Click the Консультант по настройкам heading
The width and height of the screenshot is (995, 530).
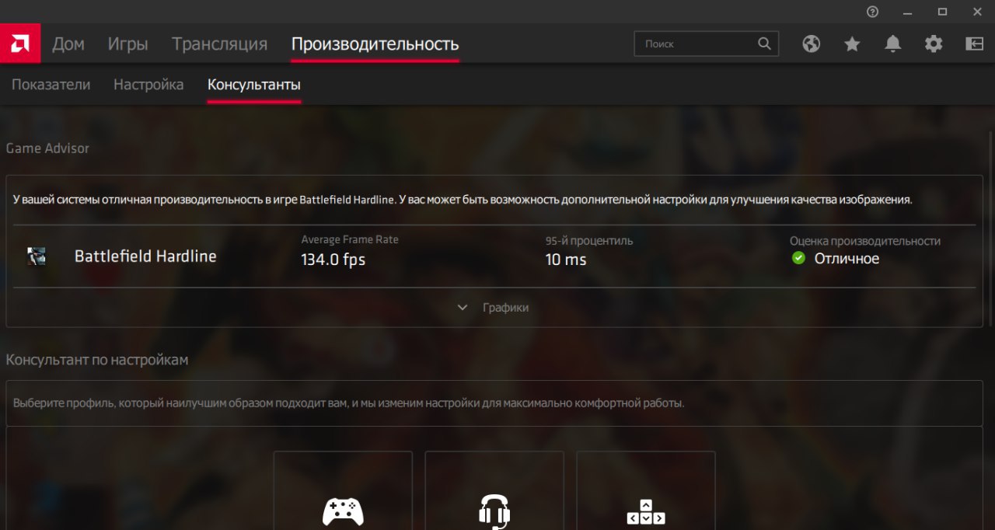coord(97,360)
